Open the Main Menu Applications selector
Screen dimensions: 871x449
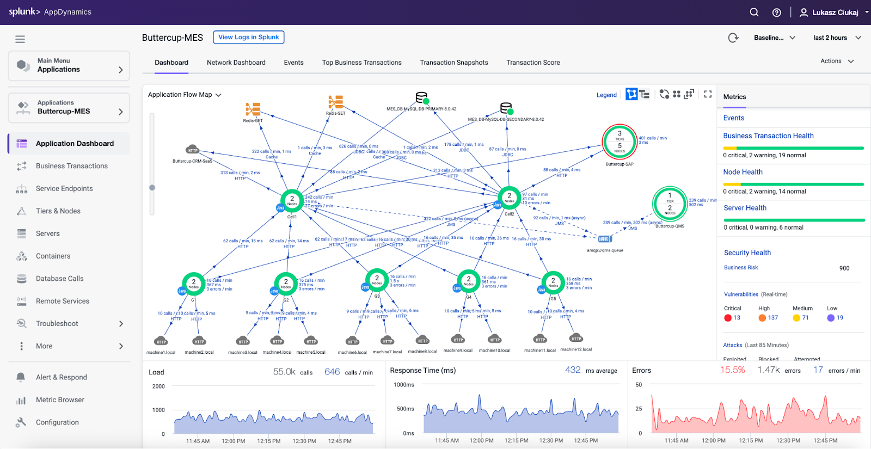(69, 66)
